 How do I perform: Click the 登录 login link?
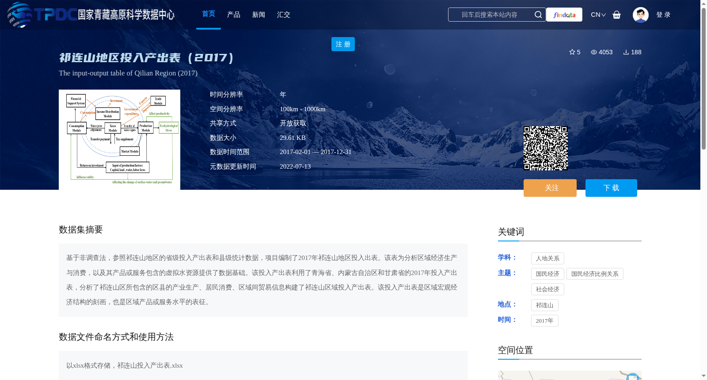pos(663,15)
